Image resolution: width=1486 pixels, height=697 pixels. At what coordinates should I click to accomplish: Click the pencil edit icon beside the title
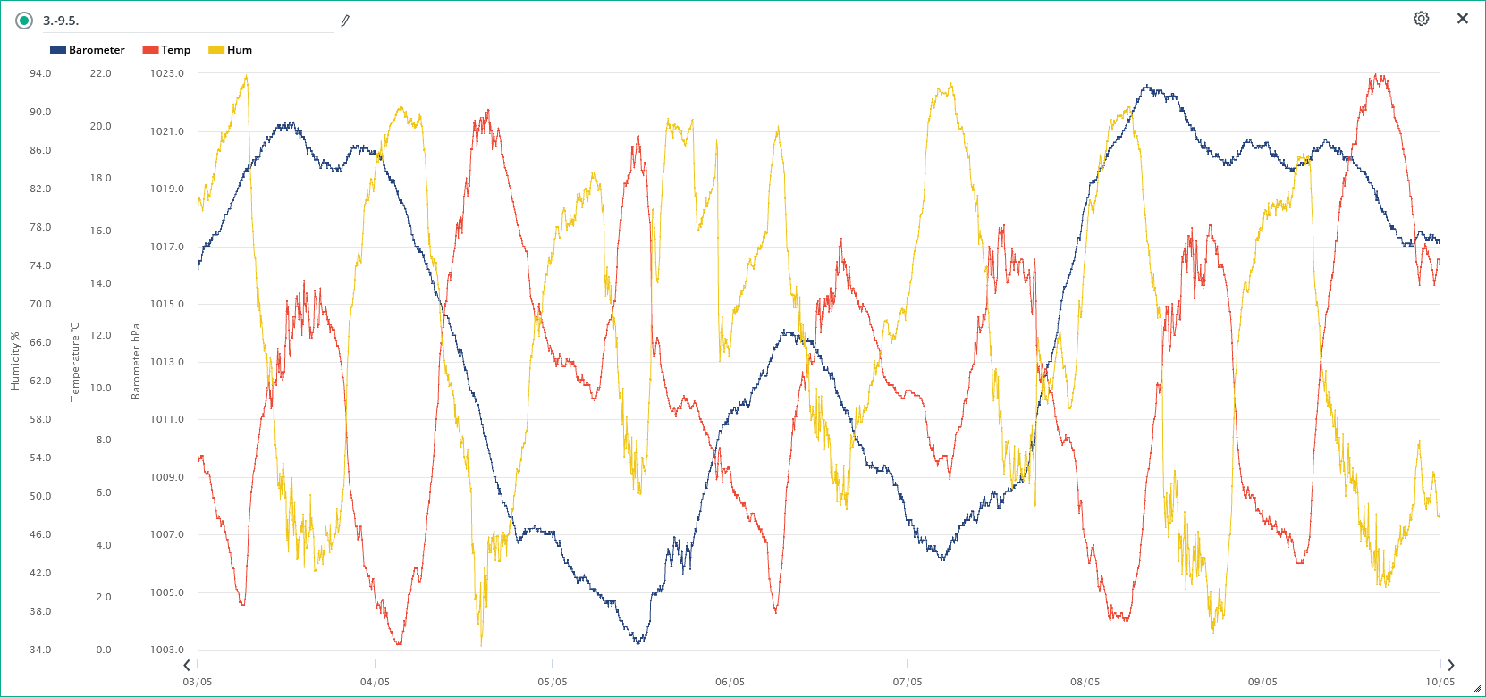coord(345,21)
